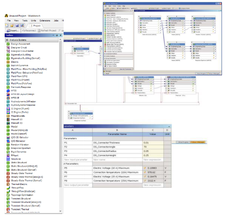Viewport: 229px width, 216px height.
Task: Click the Toolbox scroll up arrow
Action: (60, 40)
